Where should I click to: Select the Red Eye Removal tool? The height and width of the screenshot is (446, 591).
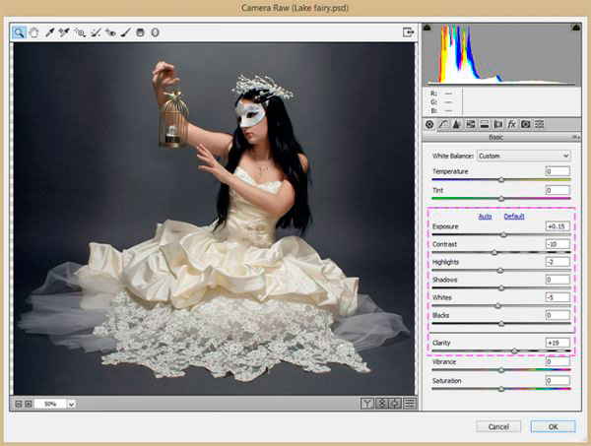pyautogui.click(x=110, y=32)
